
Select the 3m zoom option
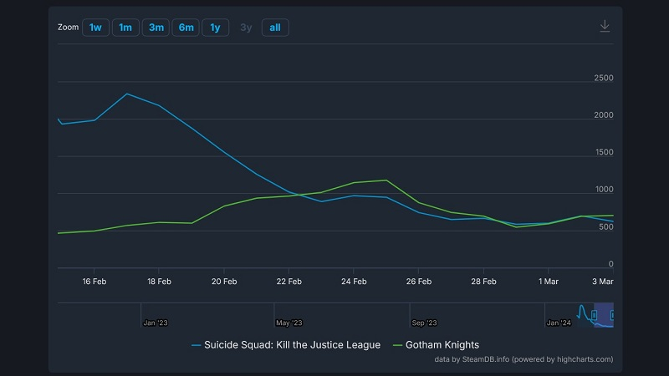click(x=156, y=28)
